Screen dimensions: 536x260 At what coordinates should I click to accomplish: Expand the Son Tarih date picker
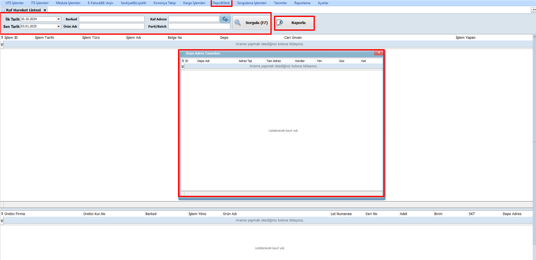[59, 26]
